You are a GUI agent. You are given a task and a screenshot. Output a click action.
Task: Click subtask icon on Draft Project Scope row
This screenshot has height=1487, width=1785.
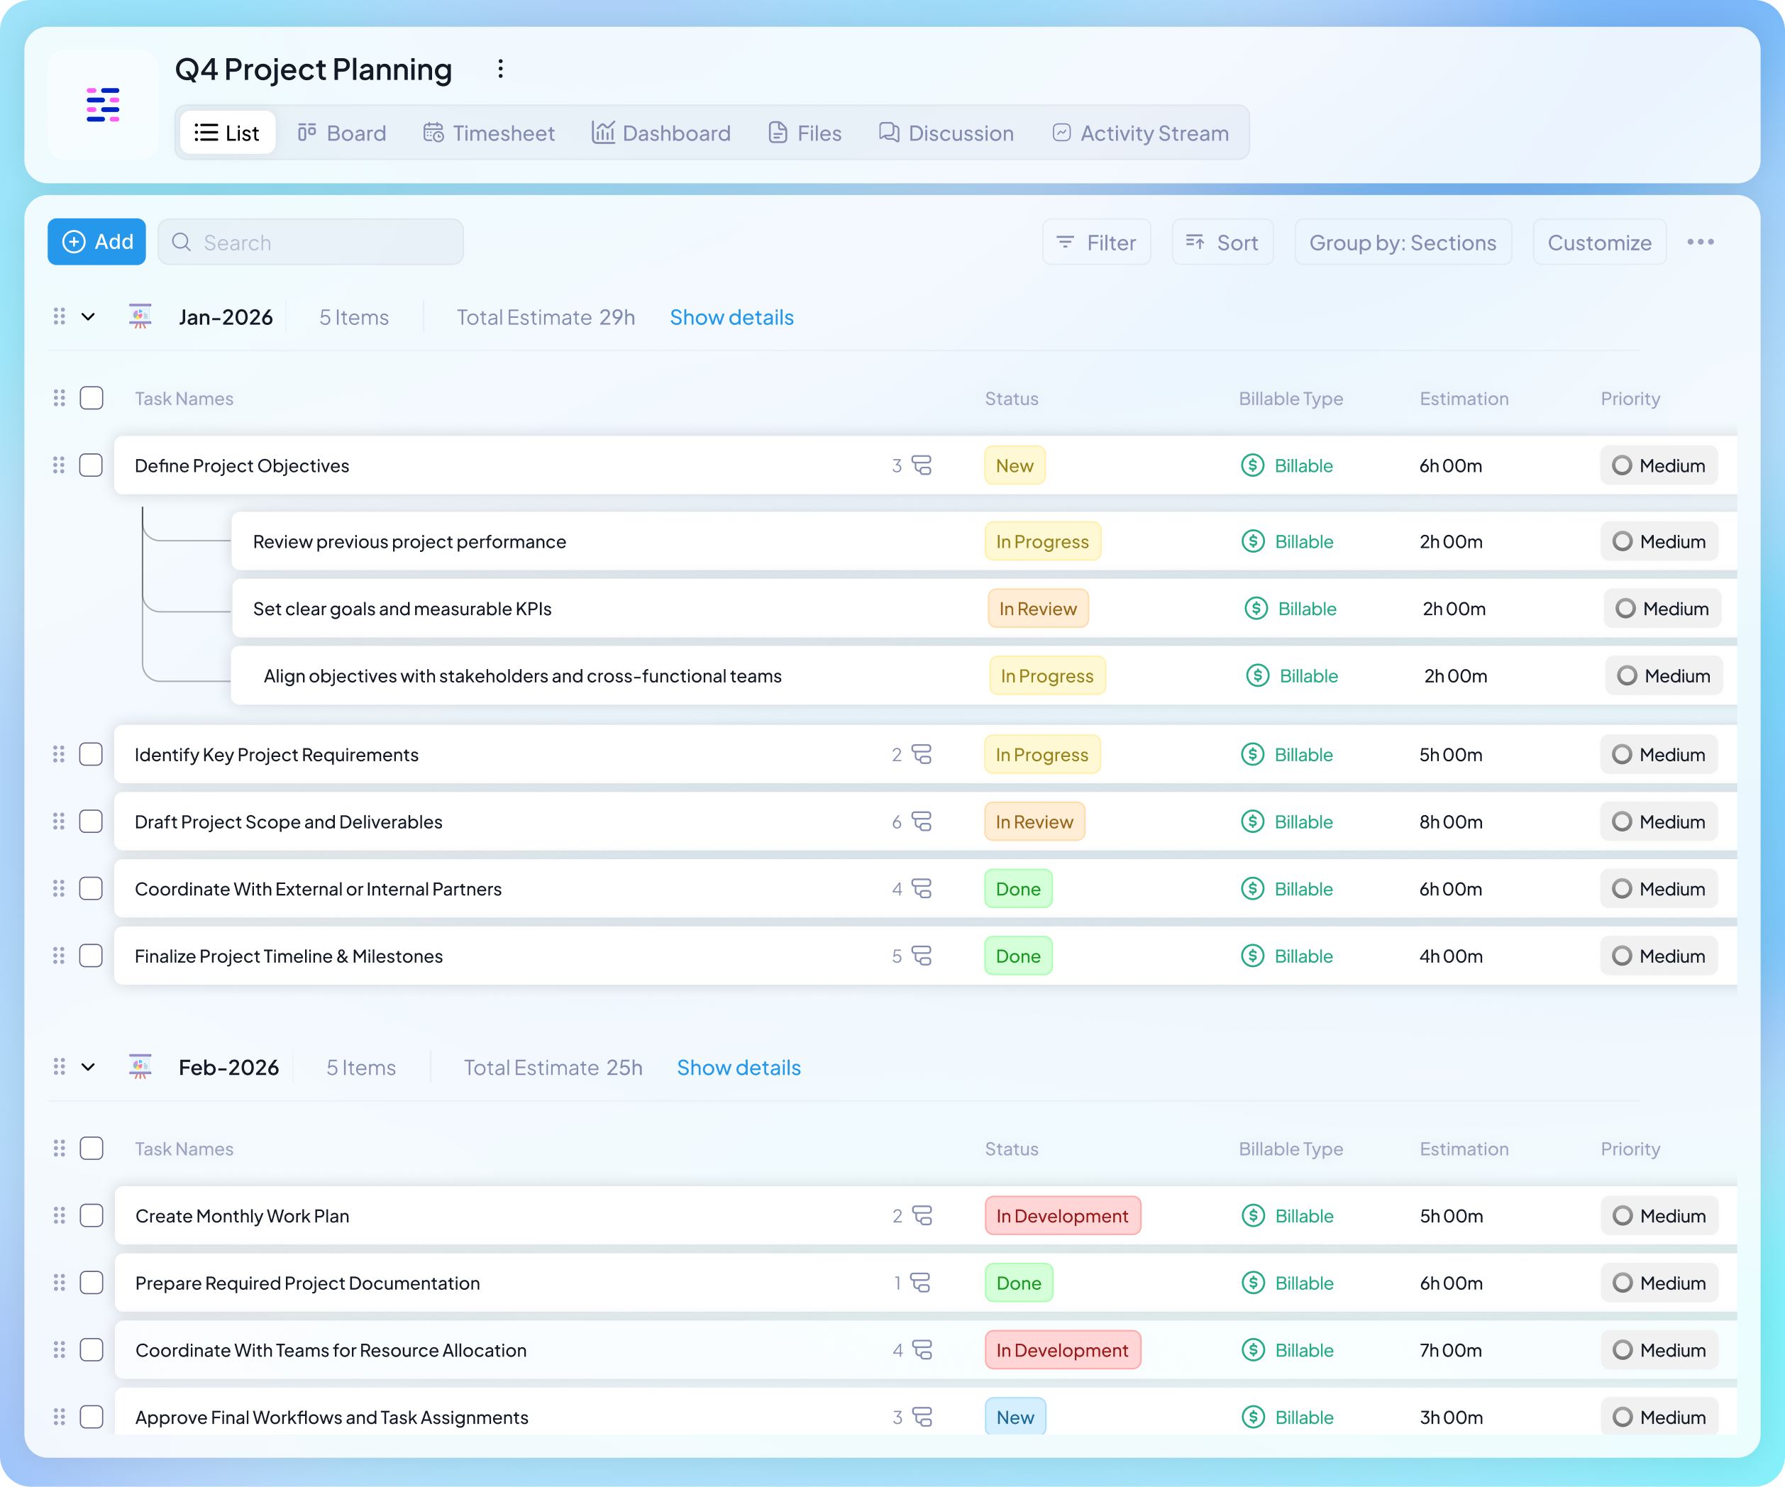922,822
